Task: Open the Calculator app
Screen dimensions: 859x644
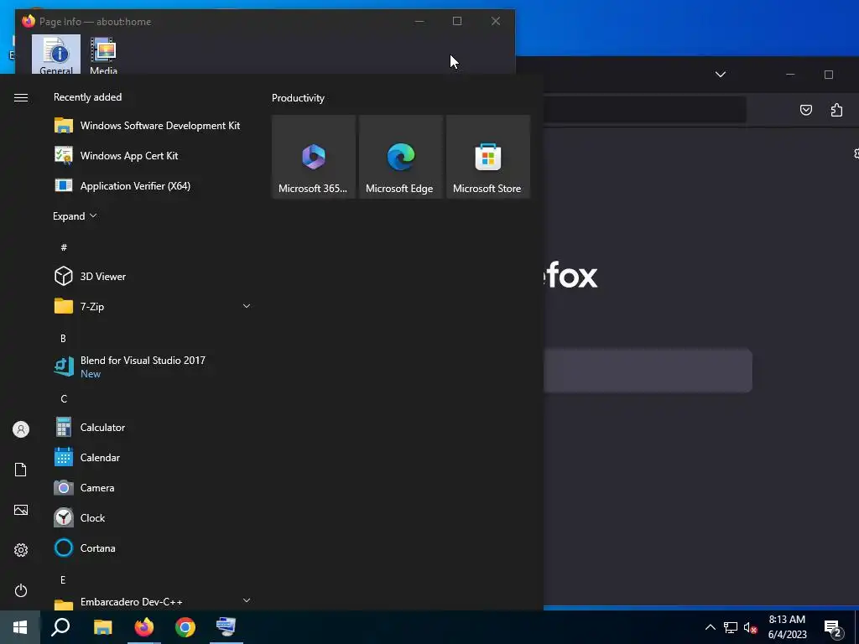Action: pos(153,427)
